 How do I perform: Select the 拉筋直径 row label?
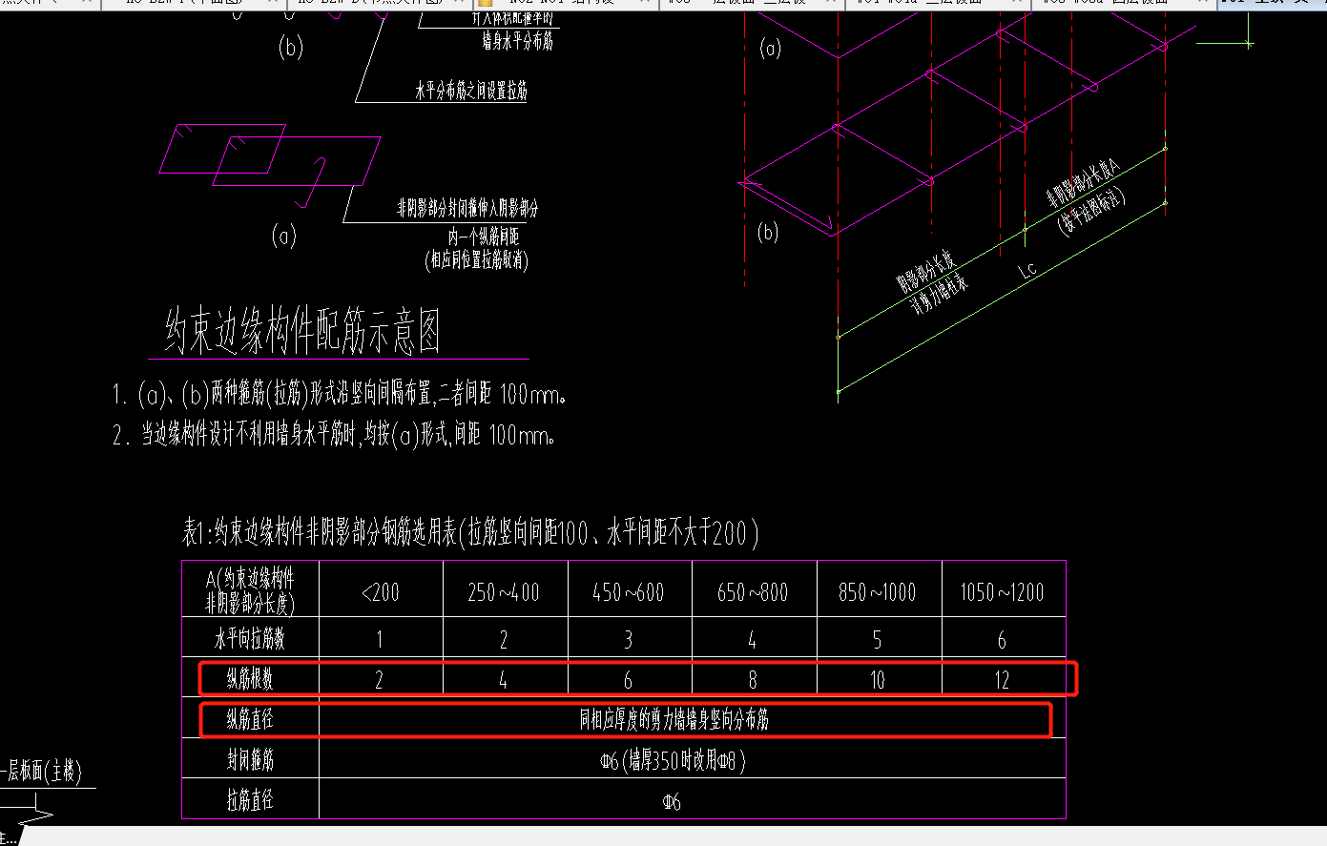(x=250, y=800)
